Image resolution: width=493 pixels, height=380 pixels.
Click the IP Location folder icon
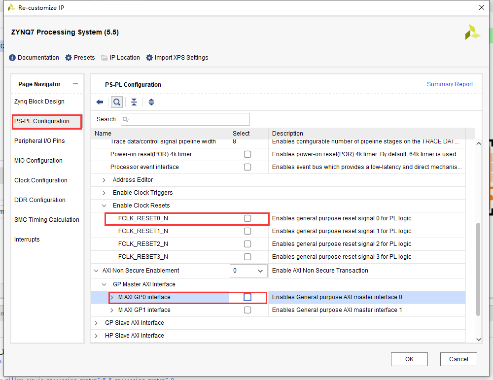click(105, 58)
